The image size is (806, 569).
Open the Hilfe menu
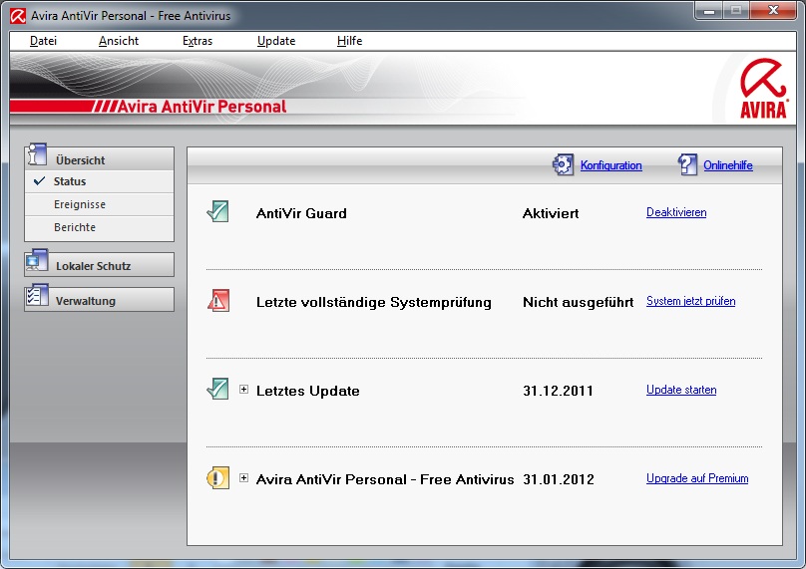pyautogui.click(x=349, y=41)
